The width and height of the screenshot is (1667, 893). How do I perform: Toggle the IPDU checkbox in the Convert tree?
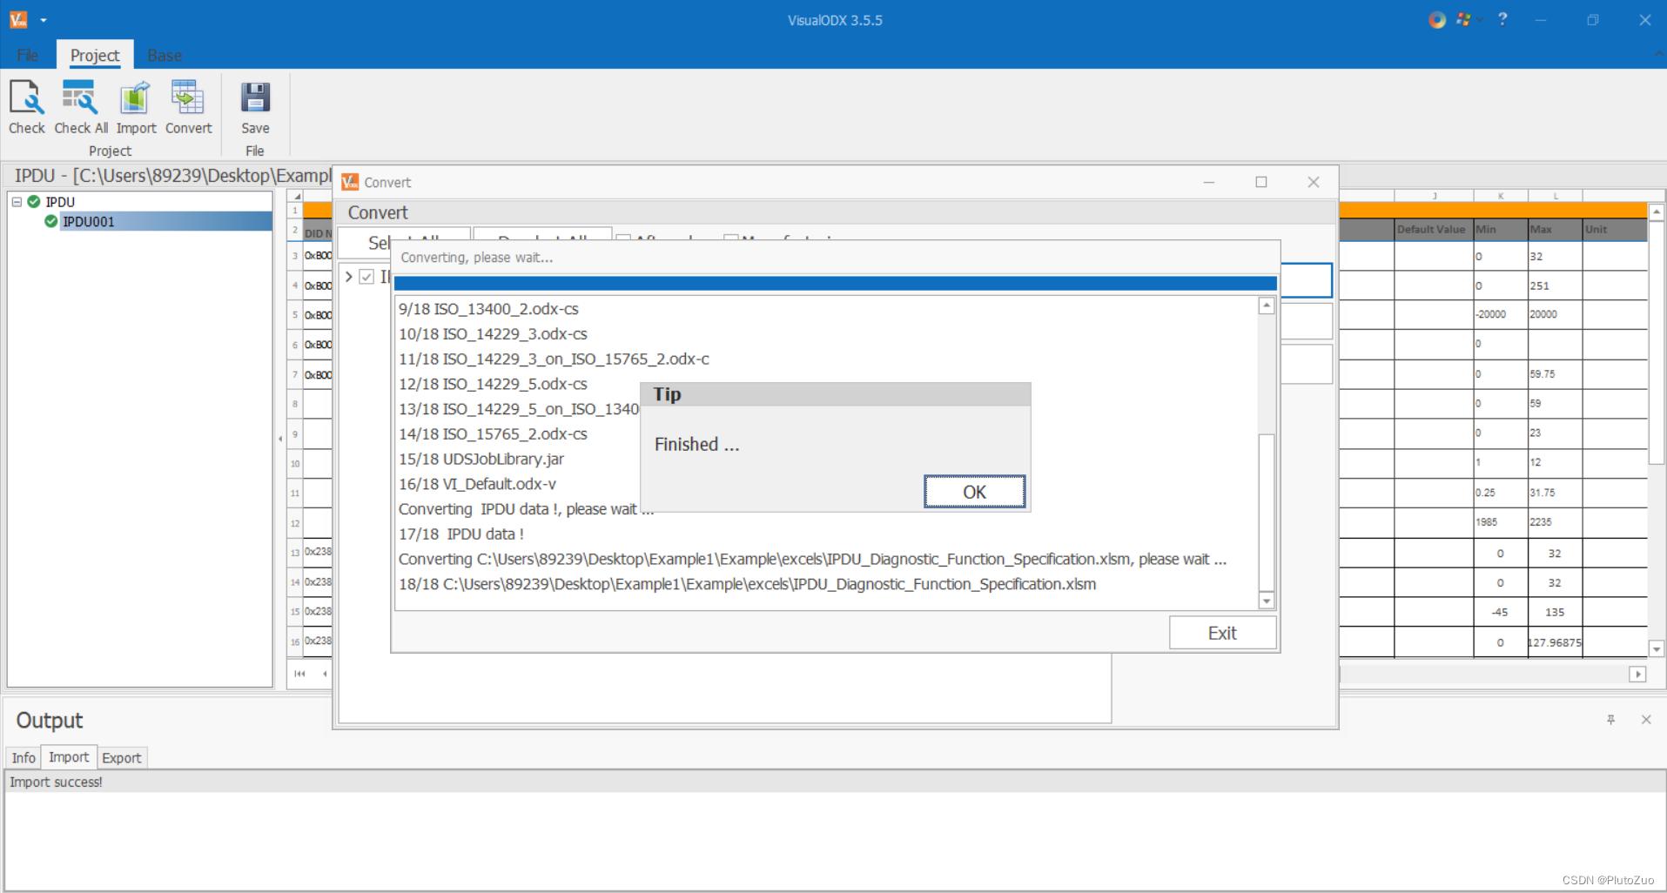tap(366, 277)
